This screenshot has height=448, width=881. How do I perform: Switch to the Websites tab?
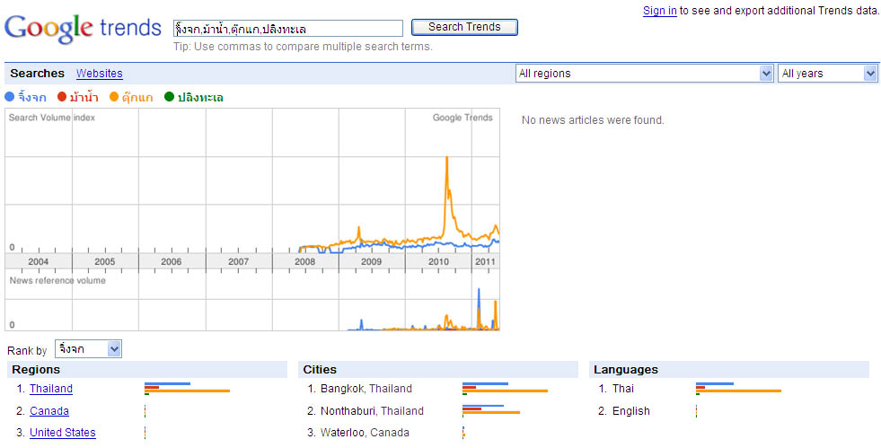pos(99,74)
